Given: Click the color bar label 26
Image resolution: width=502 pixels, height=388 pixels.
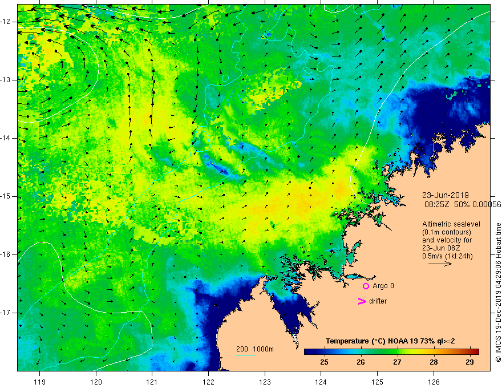Looking at the screenshot, I should [x=361, y=362].
